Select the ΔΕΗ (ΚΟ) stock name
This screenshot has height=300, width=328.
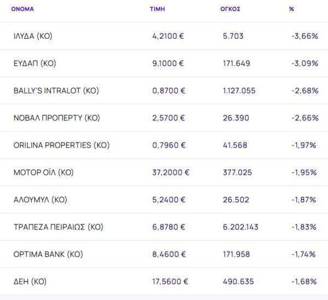(x=30, y=281)
